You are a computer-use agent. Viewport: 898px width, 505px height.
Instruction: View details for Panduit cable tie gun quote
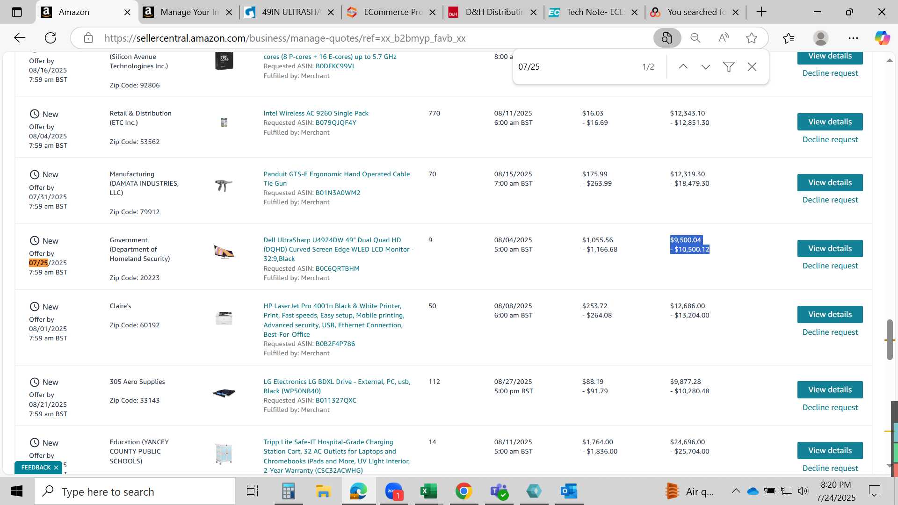coord(830,183)
